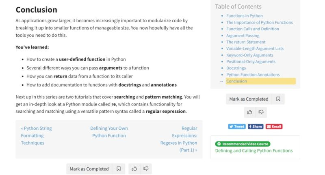Jump to Functions in Python section
The height and width of the screenshot is (175, 325).
pyautogui.click(x=244, y=16)
